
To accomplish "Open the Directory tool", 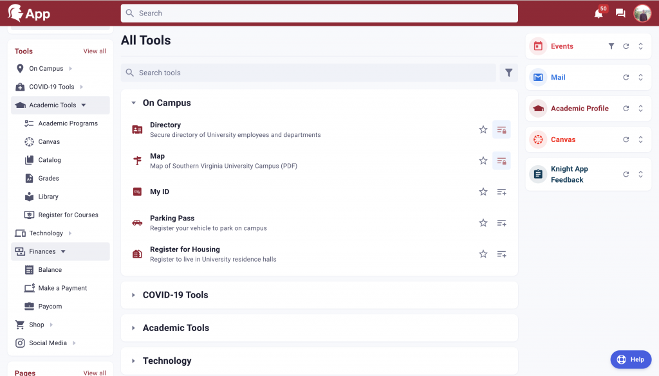I will pos(165,125).
